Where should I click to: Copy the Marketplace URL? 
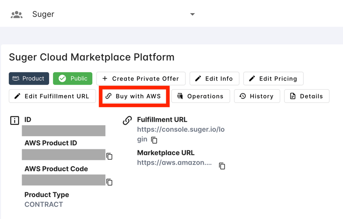pos(222,166)
